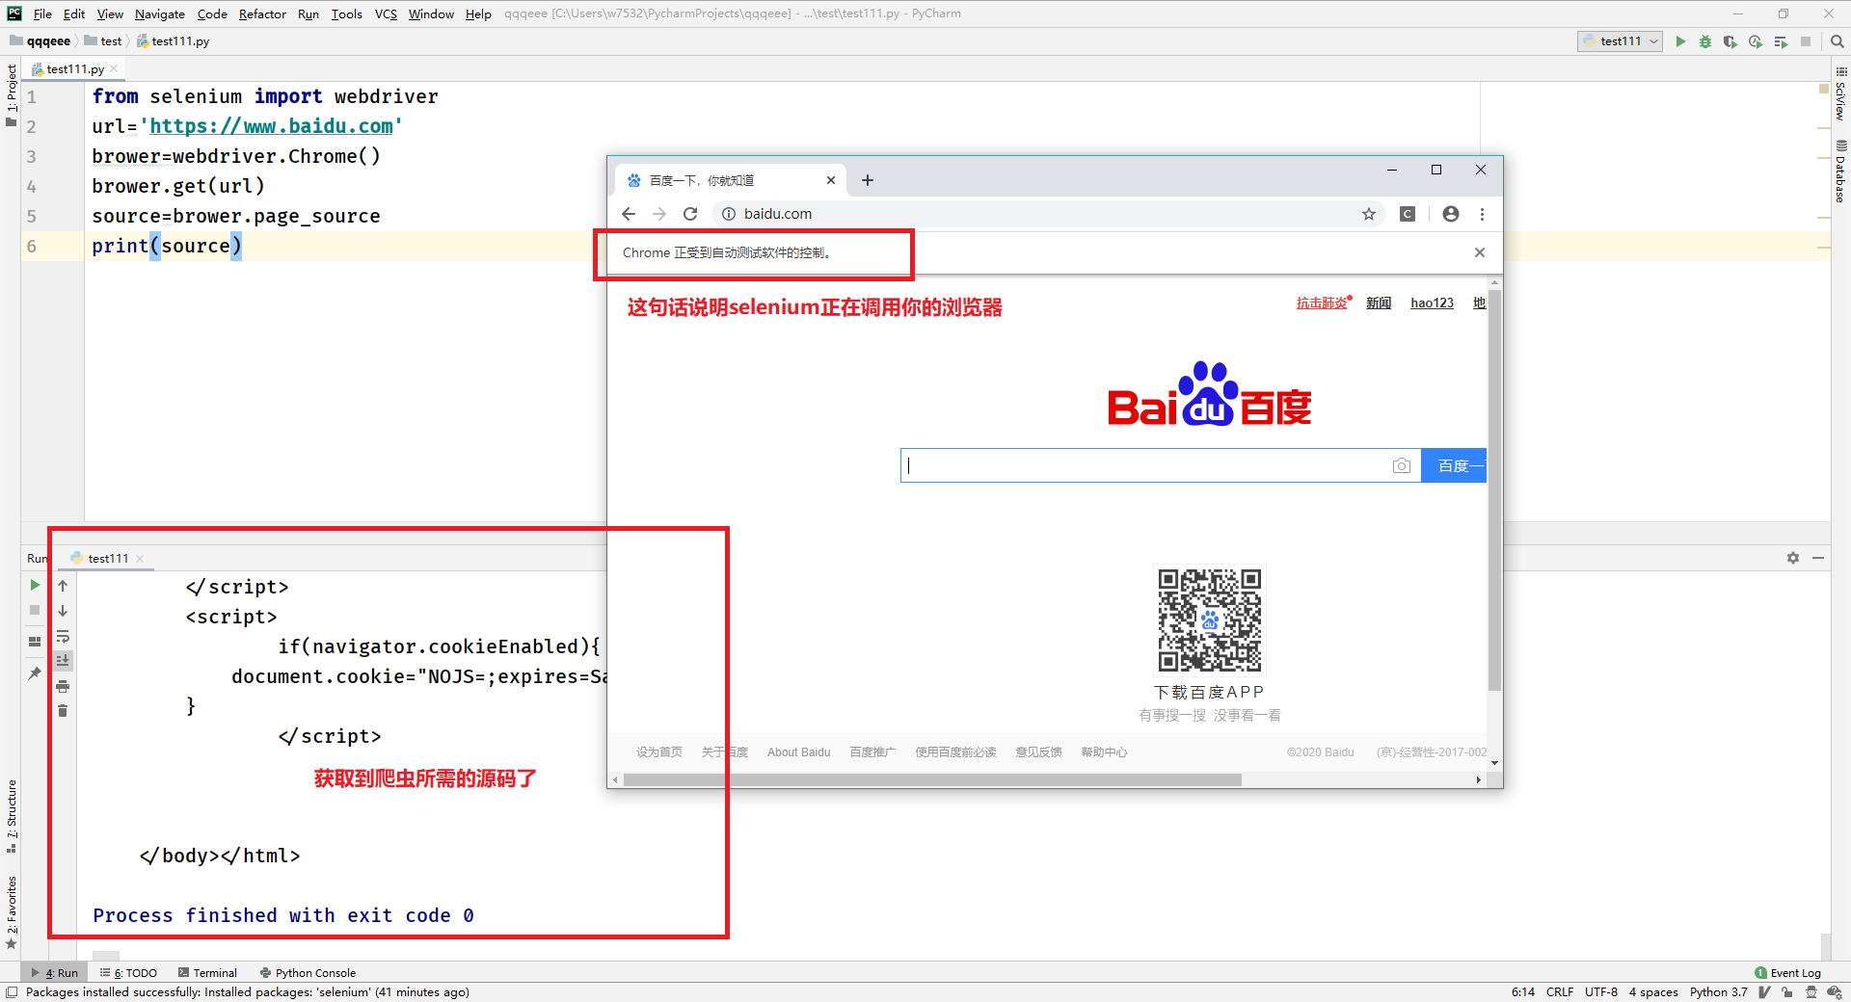Open new tab in Chrome
1851x1002 pixels.
tap(868, 180)
